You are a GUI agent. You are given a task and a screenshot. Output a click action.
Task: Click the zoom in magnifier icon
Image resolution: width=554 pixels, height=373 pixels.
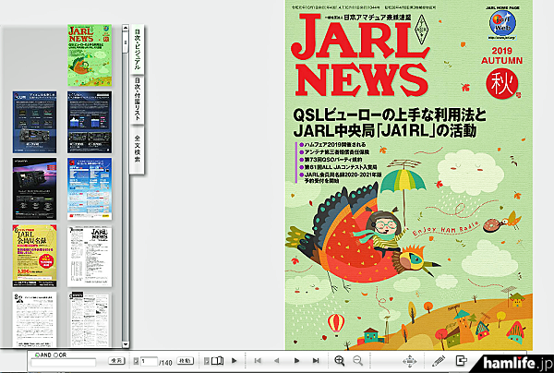(x=339, y=361)
